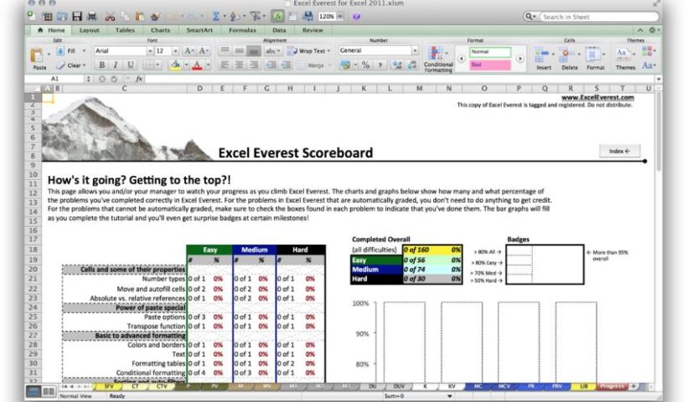
Task: Select the Format Painter brush icon
Action: (x=155, y=17)
